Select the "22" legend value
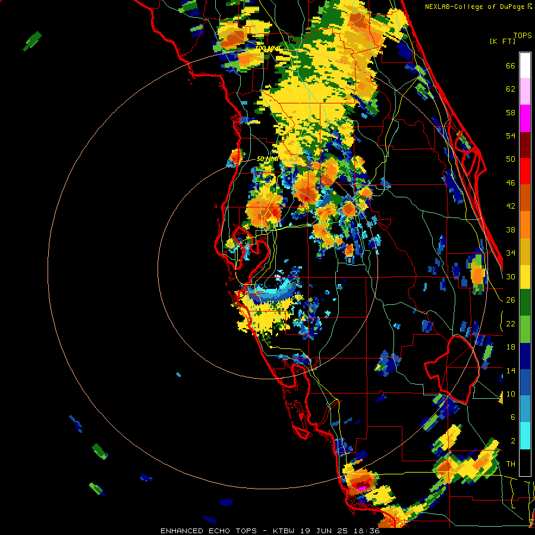The image size is (535, 535). (511, 323)
